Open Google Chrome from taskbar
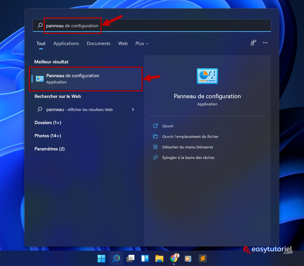304x266 pixels. (174, 258)
